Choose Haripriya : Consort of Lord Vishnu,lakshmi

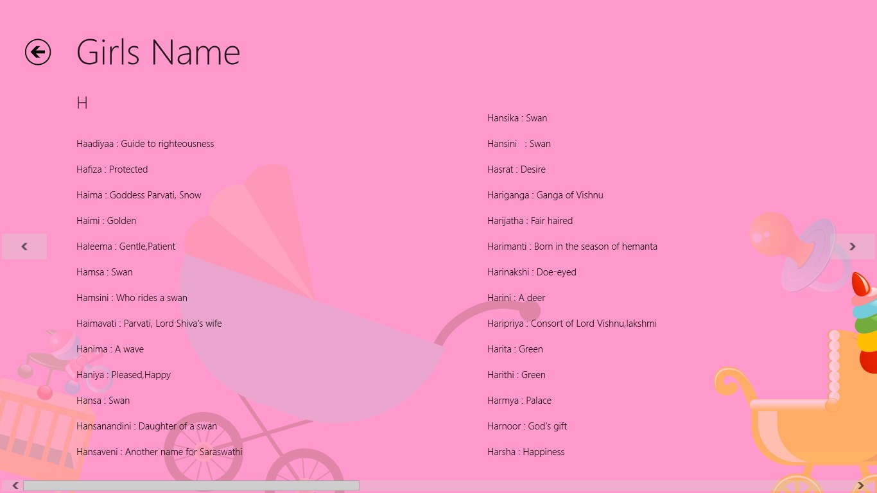pos(571,324)
